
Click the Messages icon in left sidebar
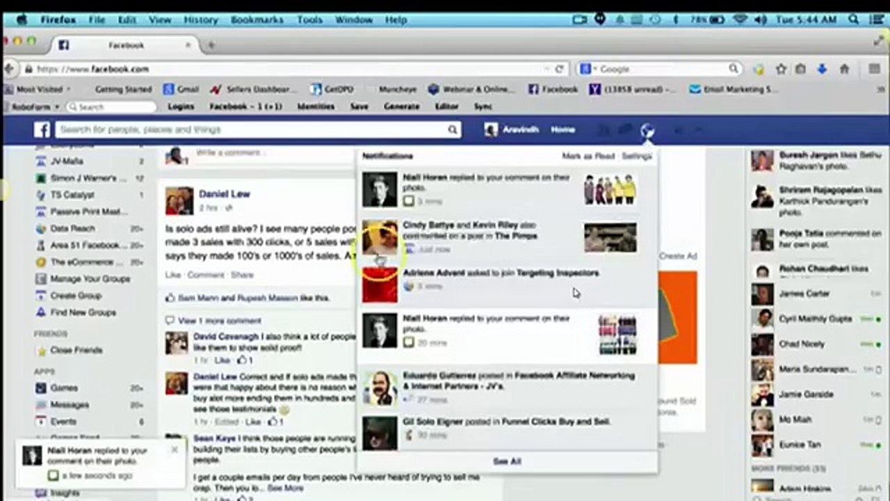pos(41,404)
